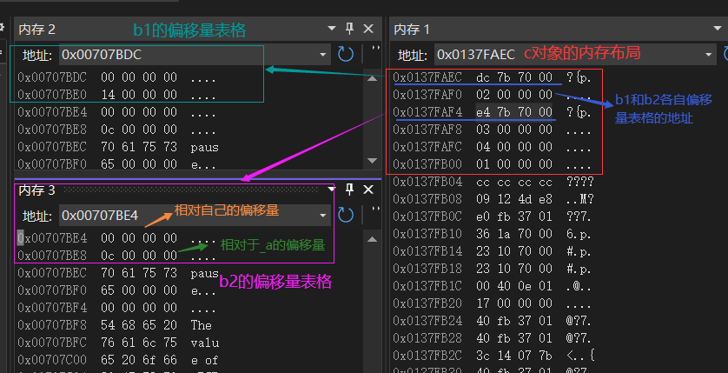Select row 0x00707C00 in 内存 3
The height and width of the screenshot is (373, 728).
tap(118, 360)
